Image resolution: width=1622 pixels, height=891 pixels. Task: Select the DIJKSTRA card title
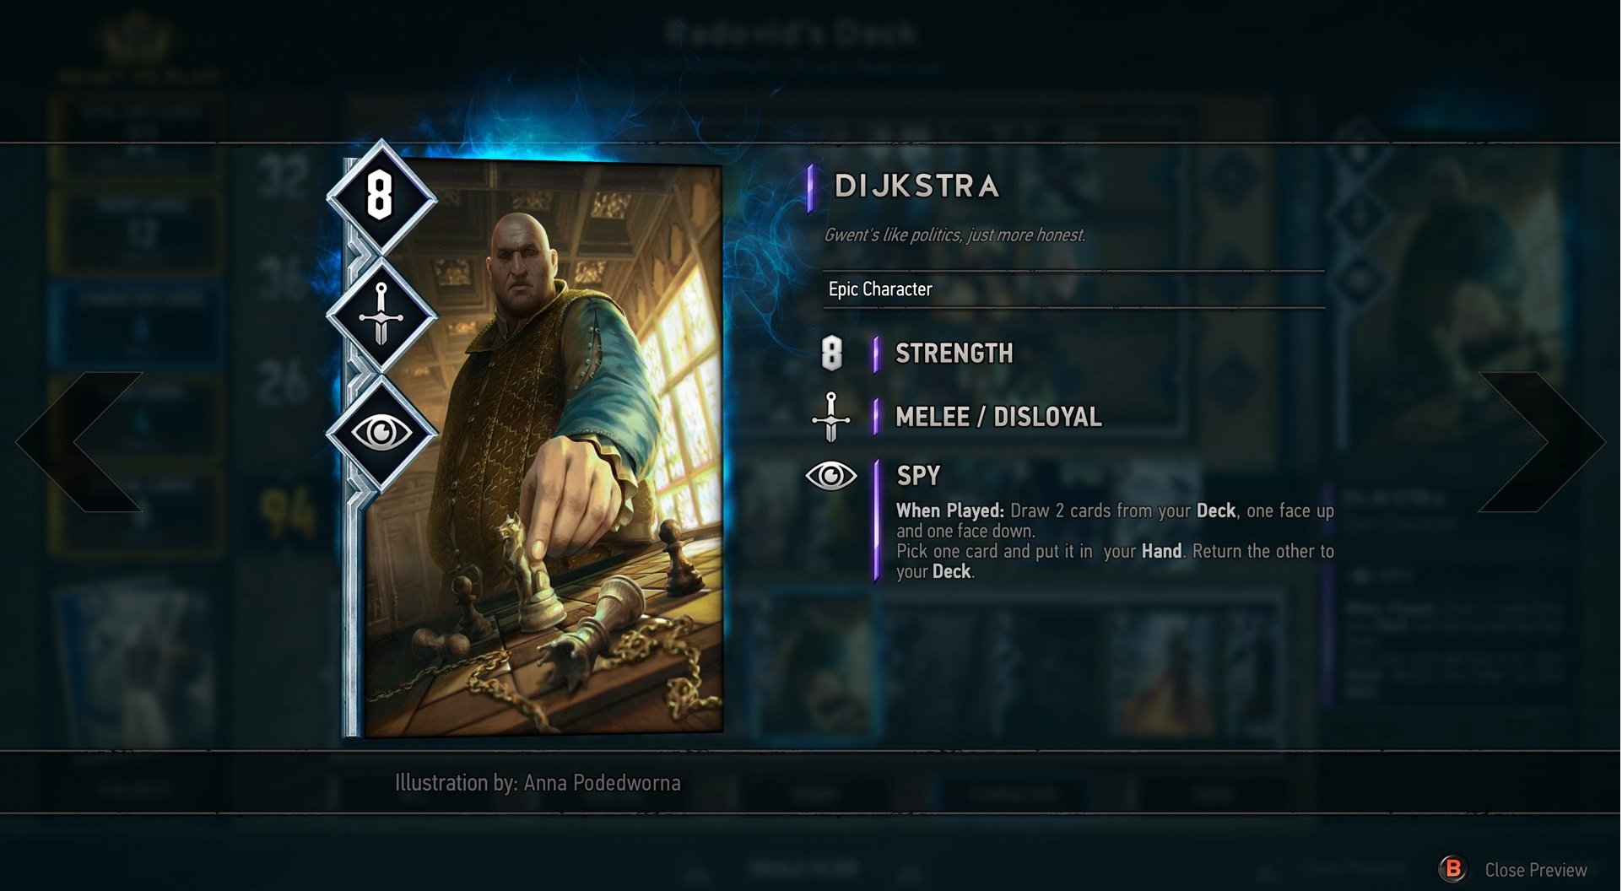916,186
